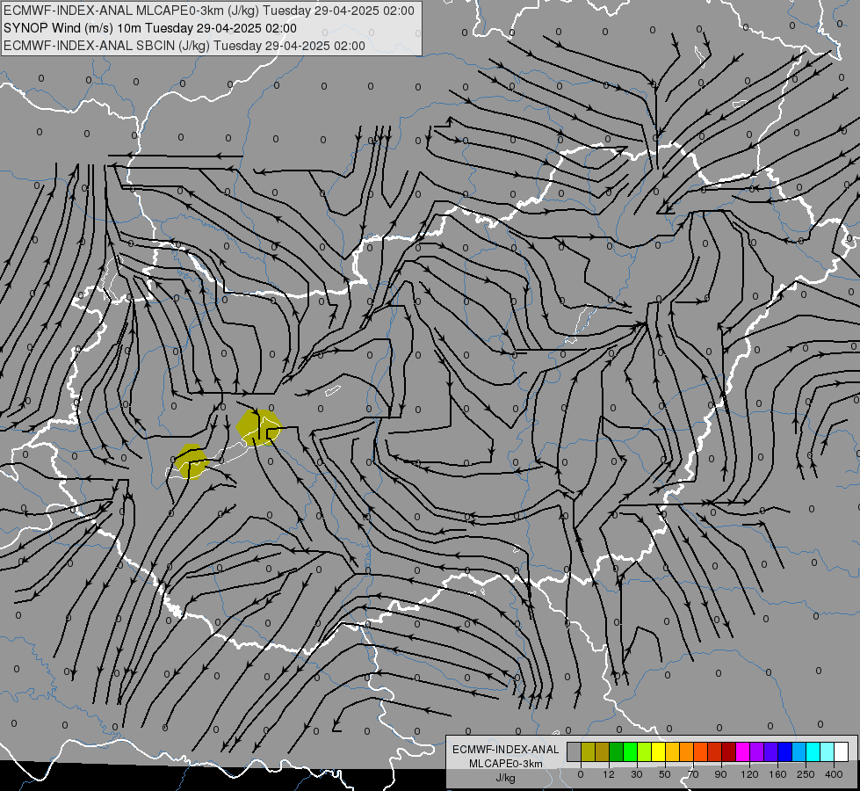This screenshot has width=860, height=791.
Task: Click the white swatch ending the legend
Action: pos(841,752)
